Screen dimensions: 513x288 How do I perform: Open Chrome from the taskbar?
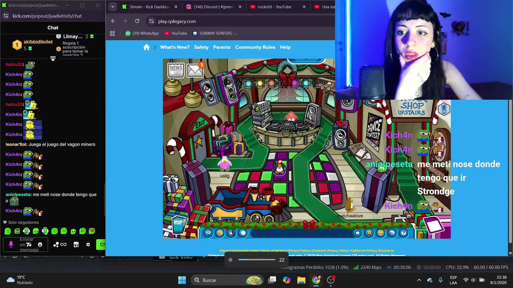click(316, 280)
